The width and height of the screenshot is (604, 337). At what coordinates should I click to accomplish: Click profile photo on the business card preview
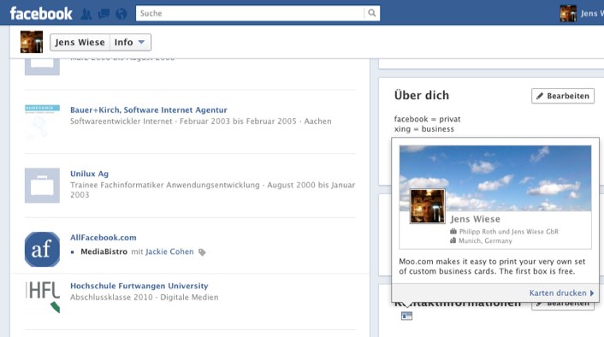[427, 206]
